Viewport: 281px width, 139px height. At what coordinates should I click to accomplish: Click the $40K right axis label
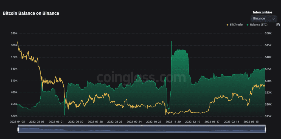(x=268, y=57)
